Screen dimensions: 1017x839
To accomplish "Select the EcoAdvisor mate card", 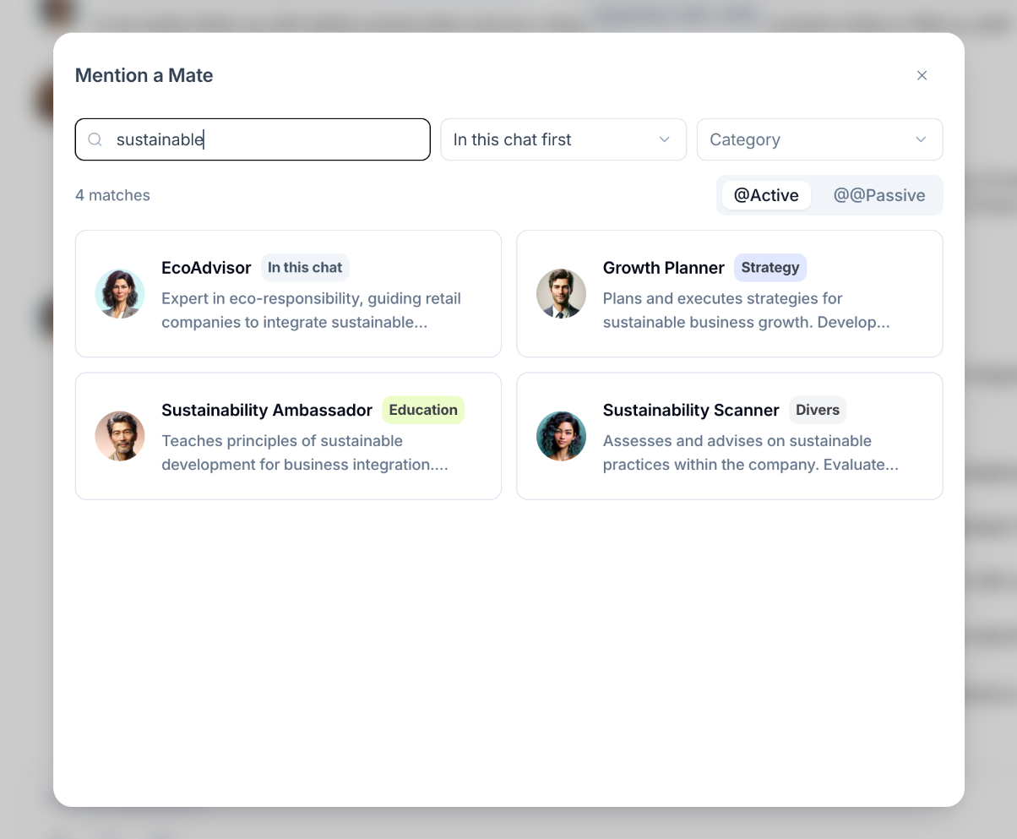I will point(288,294).
